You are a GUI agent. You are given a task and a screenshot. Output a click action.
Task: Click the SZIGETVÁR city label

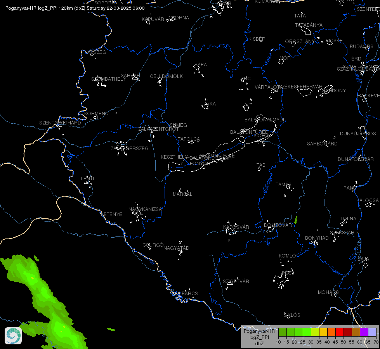point(236,282)
